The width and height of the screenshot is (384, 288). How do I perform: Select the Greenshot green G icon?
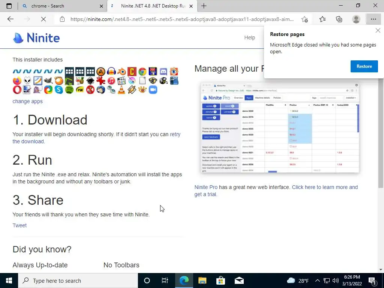tap(69, 81)
